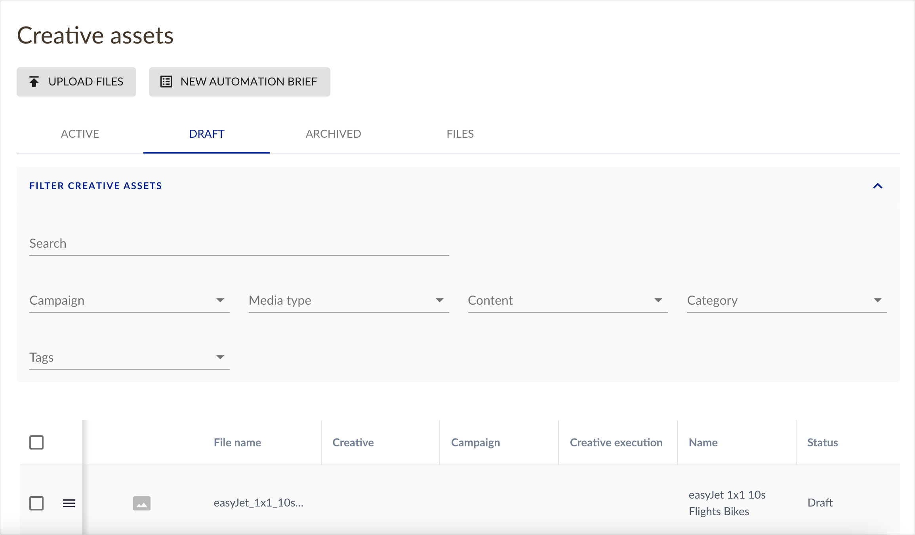This screenshot has width=915, height=535.
Task: Click the upload arrow icon
Action: pyautogui.click(x=34, y=82)
